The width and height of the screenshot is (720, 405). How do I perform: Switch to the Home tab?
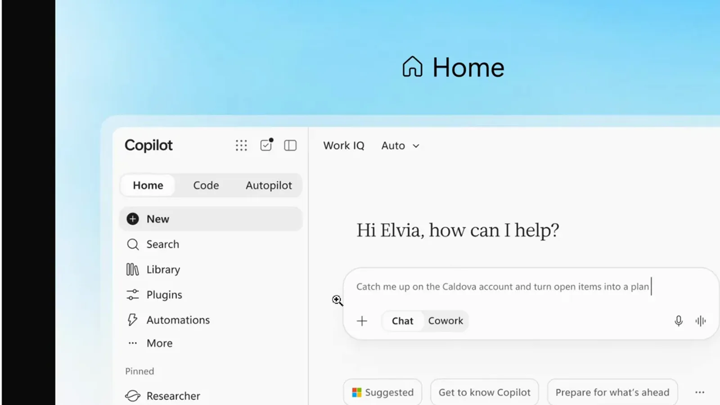pyautogui.click(x=148, y=185)
